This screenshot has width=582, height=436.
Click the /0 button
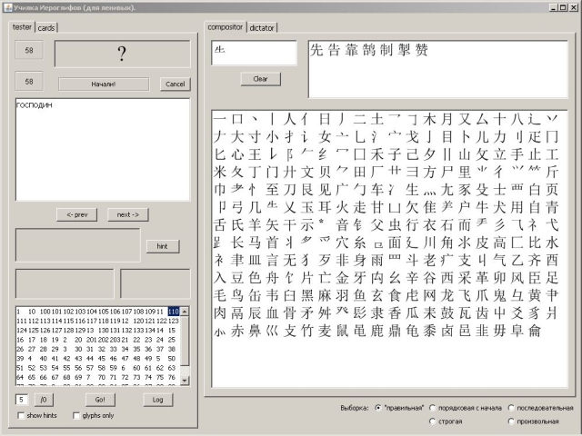coord(44,400)
